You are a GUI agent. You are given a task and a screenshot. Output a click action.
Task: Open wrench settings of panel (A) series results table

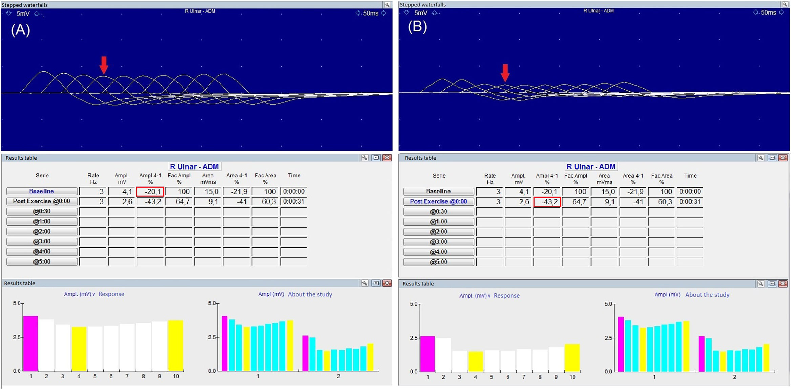coord(364,158)
